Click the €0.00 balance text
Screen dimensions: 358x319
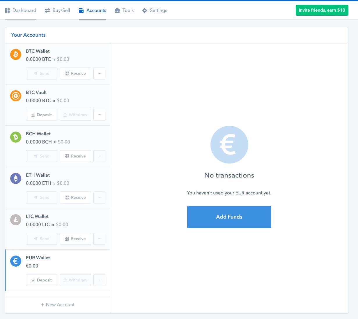tap(32, 266)
